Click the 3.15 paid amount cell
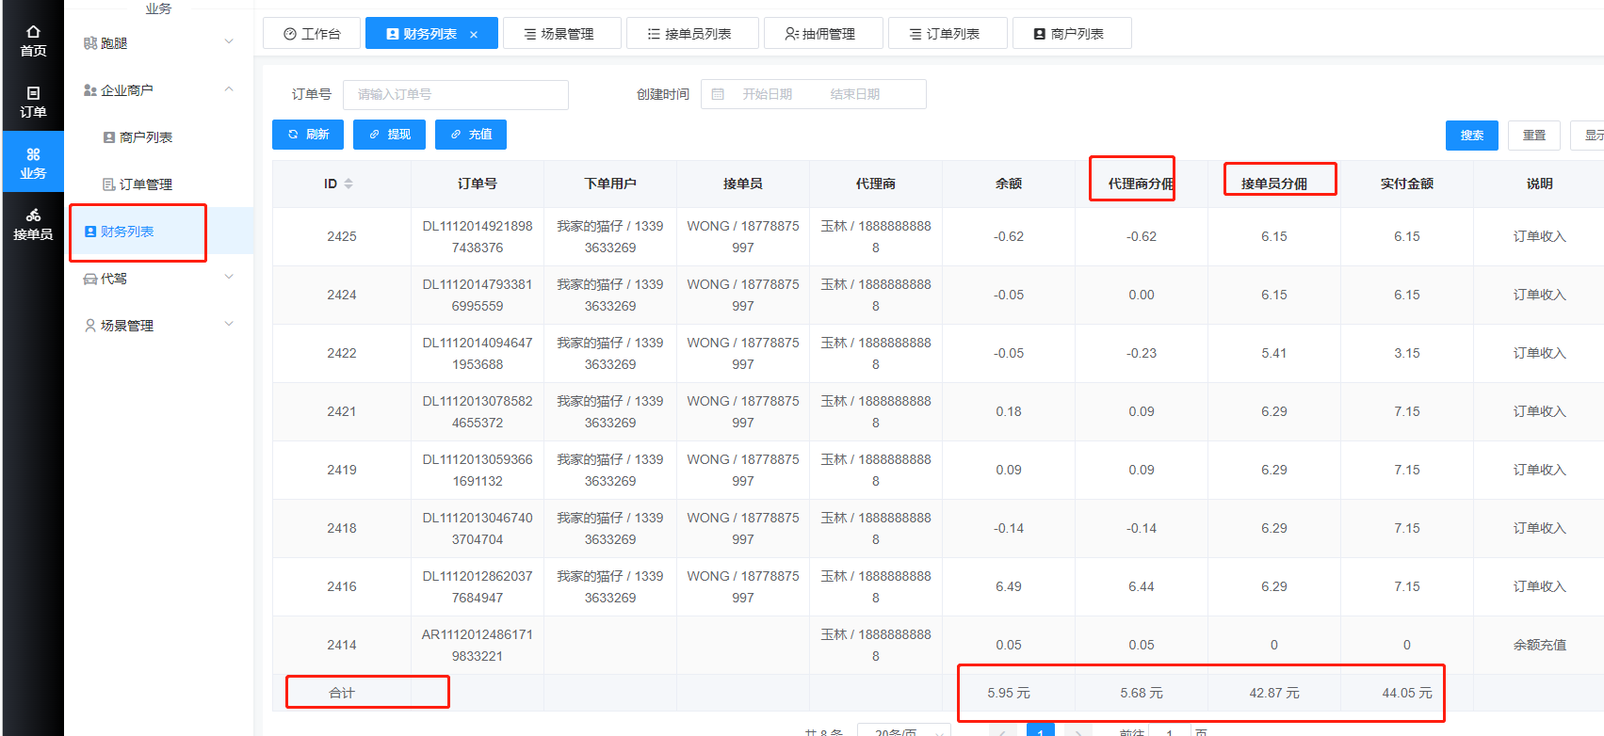This screenshot has width=1604, height=736. [x=1407, y=353]
